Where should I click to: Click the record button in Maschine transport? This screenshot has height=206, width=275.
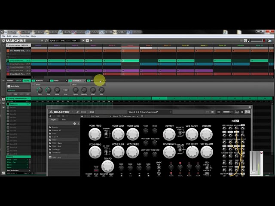coord(91,41)
